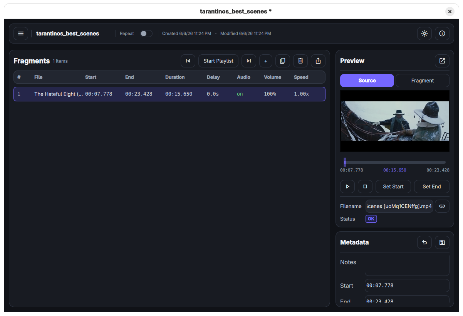This screenshot has width=463, height=316.
Task: Open the hamburger menu
Action: tap(21, 34)
